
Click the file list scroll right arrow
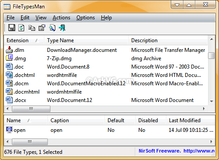tap(204, 109)
